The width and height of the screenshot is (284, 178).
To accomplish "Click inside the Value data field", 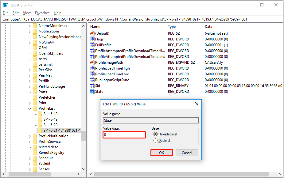I will (124, 135).
